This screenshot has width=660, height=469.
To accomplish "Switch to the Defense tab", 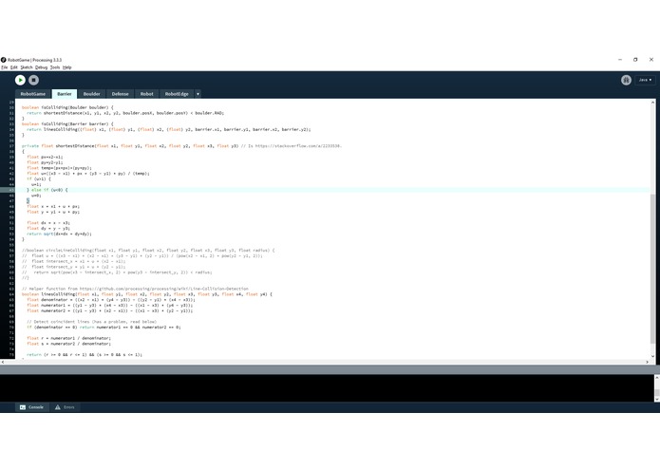I will coord(120,94).
